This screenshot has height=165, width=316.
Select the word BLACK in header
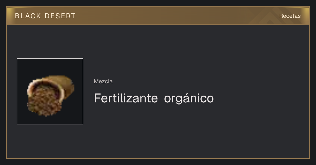coord(28,16)
